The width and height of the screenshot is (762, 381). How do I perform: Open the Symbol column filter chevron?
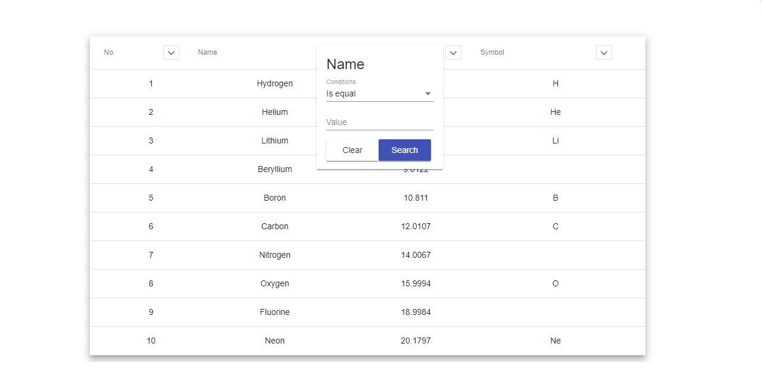click(x=604, y=53)
